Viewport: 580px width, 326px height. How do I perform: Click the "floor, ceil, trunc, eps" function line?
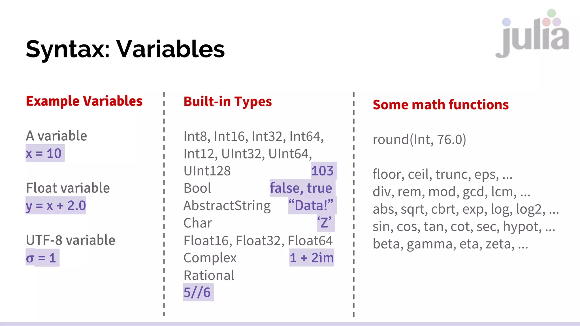click(442, 174)
